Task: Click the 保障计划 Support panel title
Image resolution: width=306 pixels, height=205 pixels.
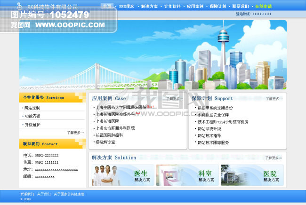Action: coord(212,98)
